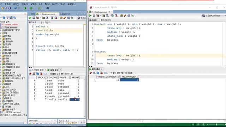Click Rollback icon in main window worksheet toolbar
The image size is (226, 127).
point(56,18)
